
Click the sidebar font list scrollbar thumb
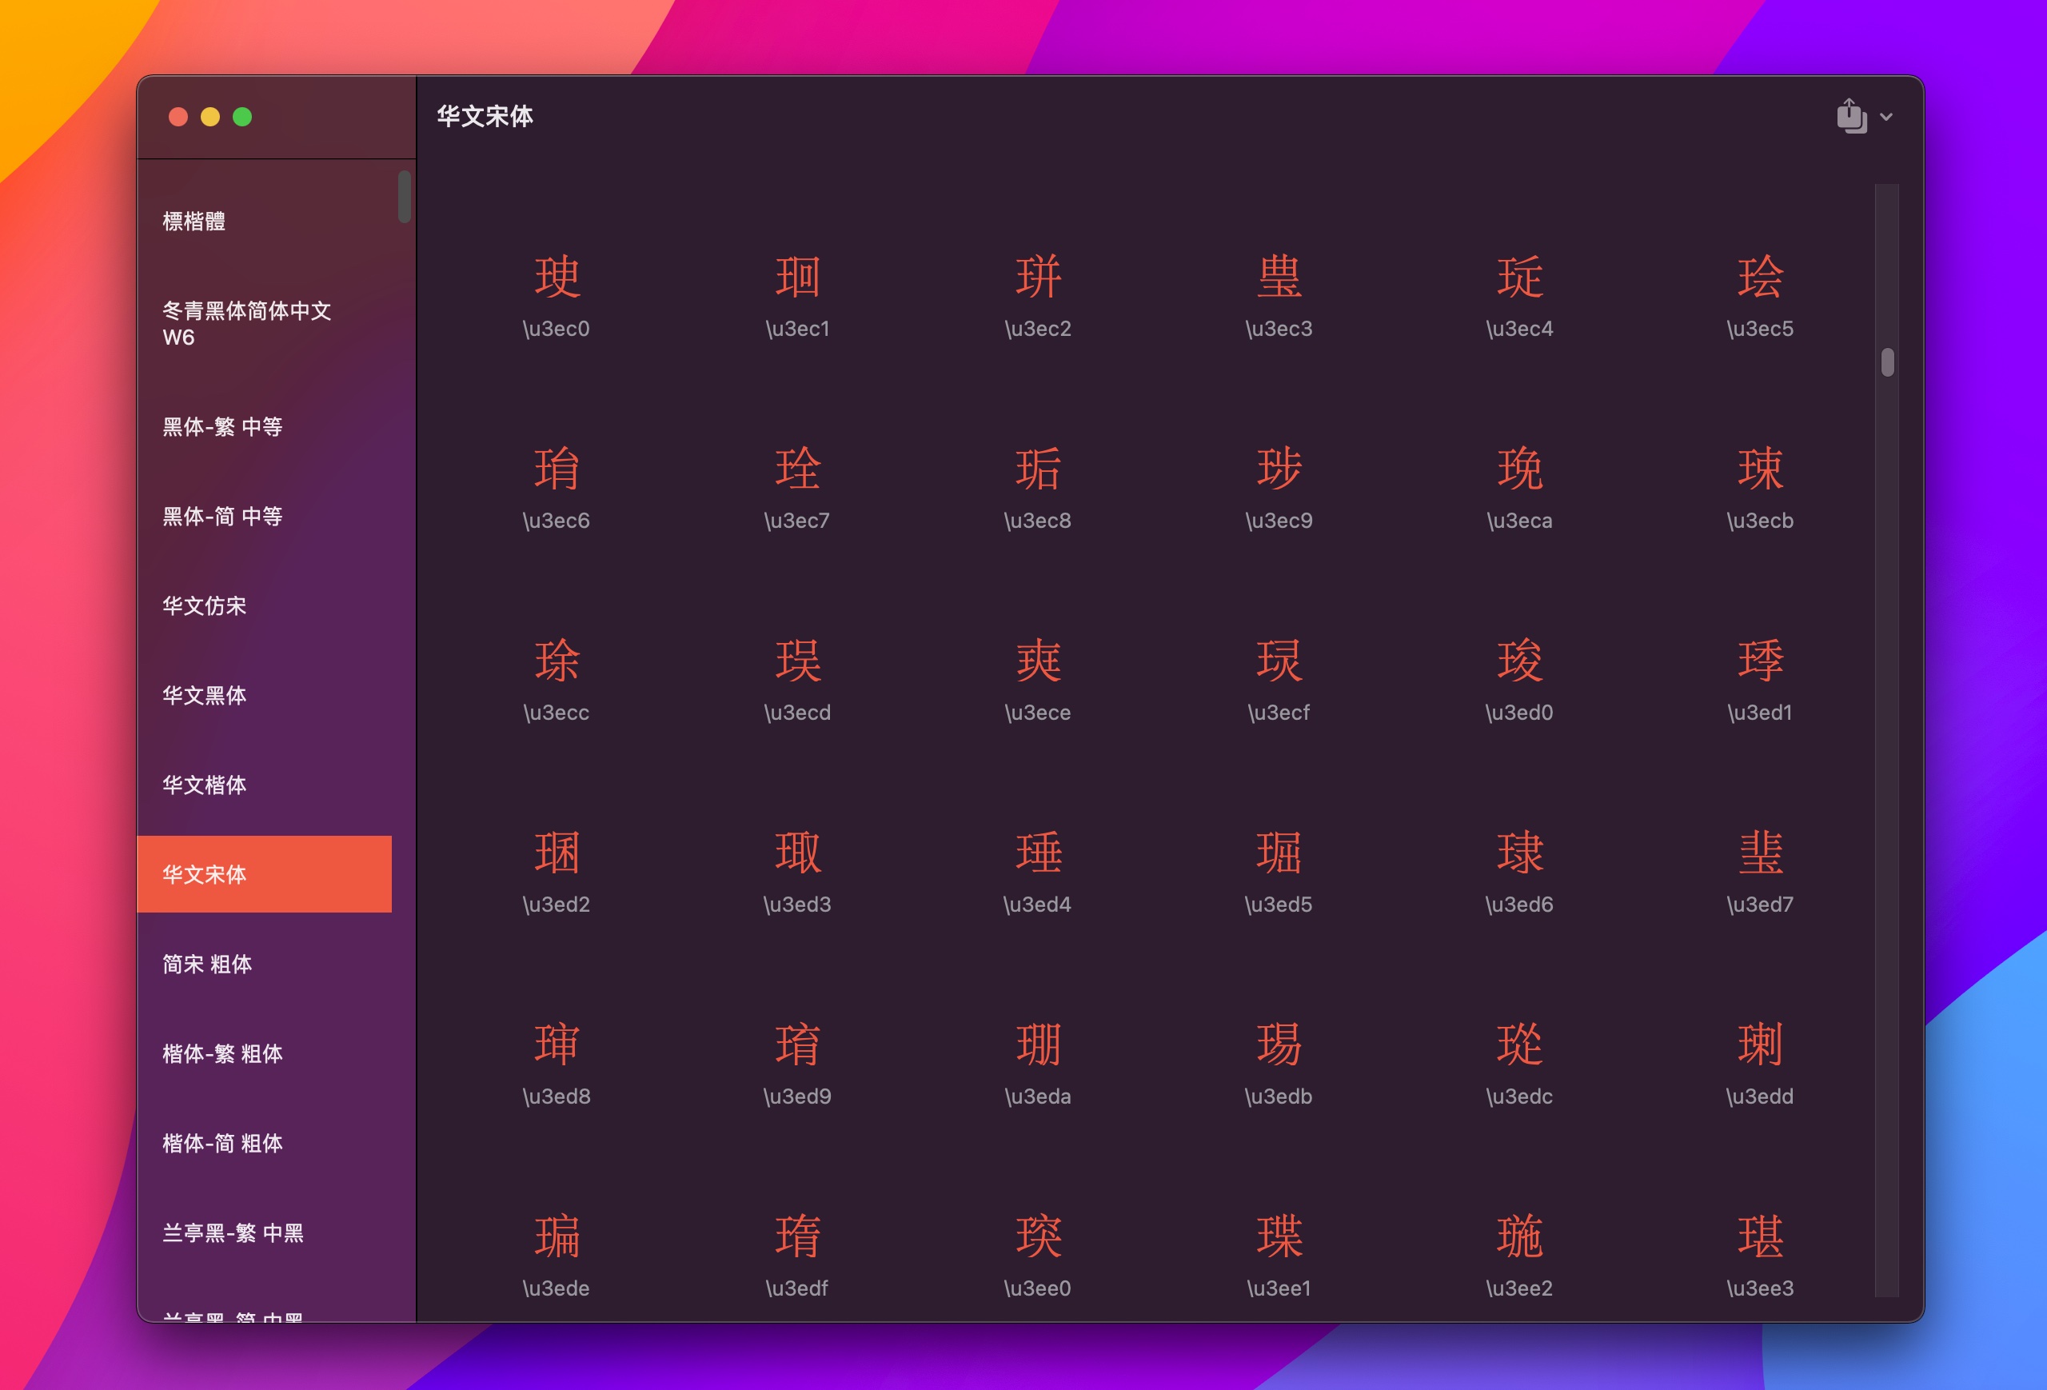405,197
